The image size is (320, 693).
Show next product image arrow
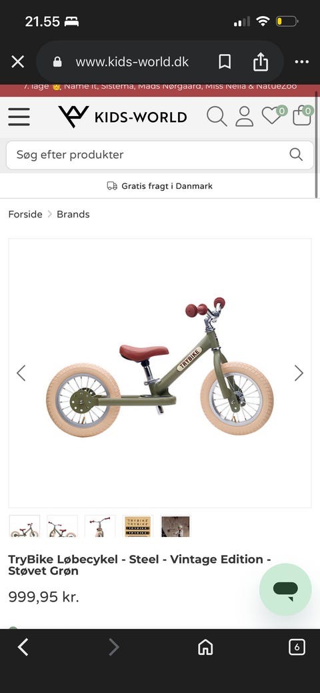pyautogui.click(x=299, y=373)
